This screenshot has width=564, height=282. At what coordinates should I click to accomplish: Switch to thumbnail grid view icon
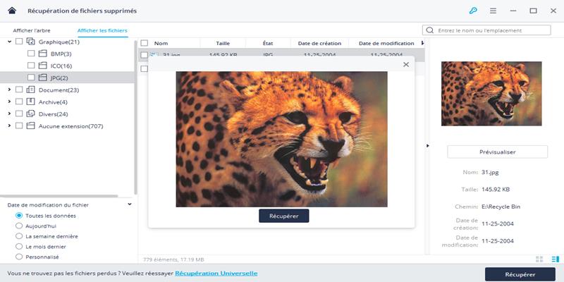tap(540, 260)
